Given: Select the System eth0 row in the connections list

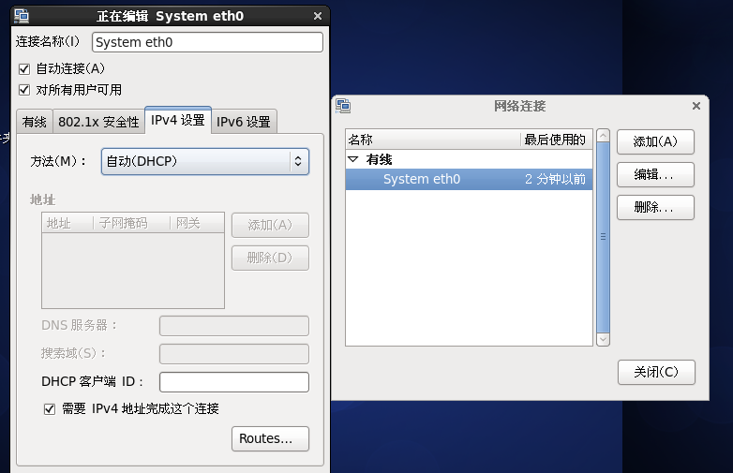Looking at the screenshot, I should [x=469, y=179].
